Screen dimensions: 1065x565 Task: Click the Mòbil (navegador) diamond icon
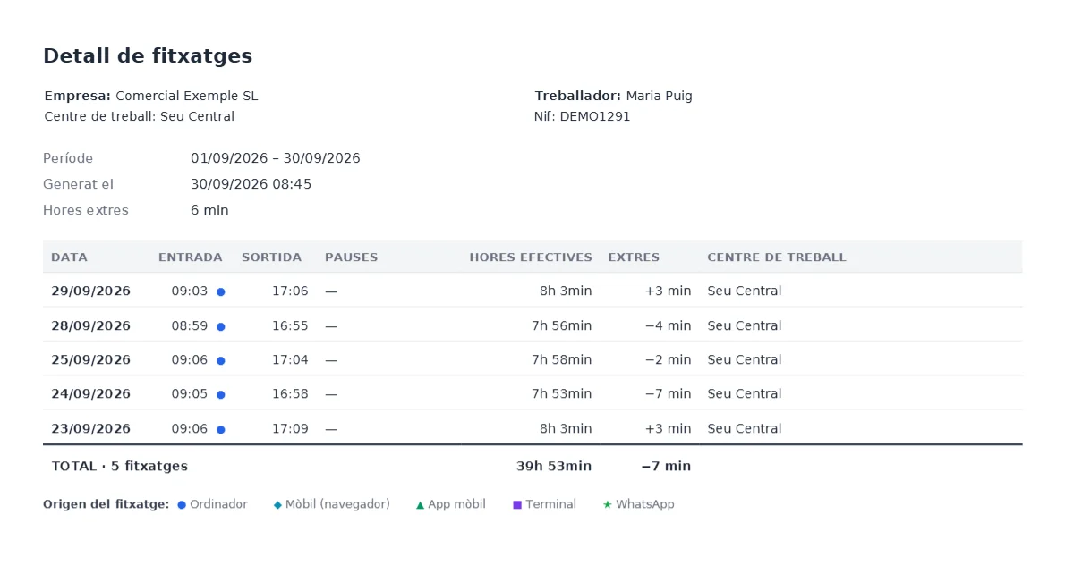click(x=277, y=504)
